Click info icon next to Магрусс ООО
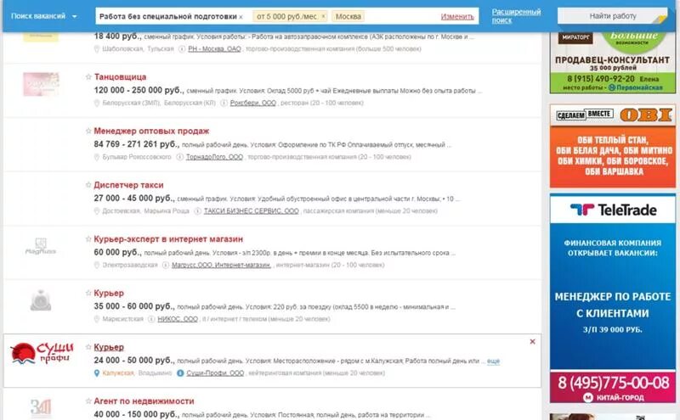This screenshot has width=680, height=420. pyautogui.click(x=166, y=265)
